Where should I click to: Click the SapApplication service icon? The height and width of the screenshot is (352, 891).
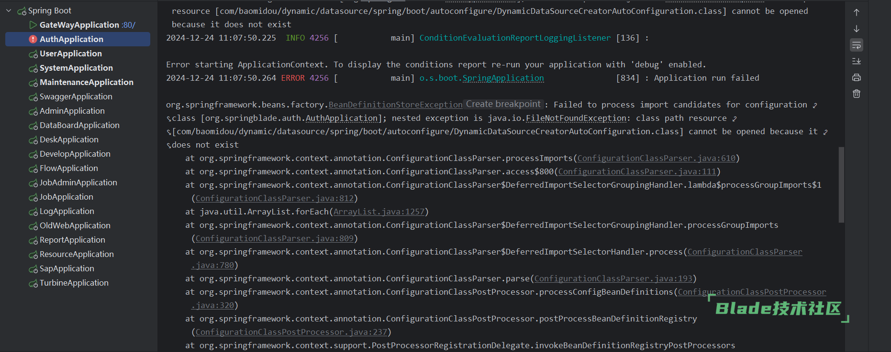pos(33,269)
